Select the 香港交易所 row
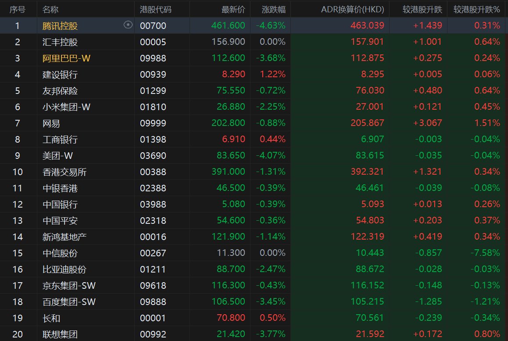The image size is (508, 341). pos(254,172)
